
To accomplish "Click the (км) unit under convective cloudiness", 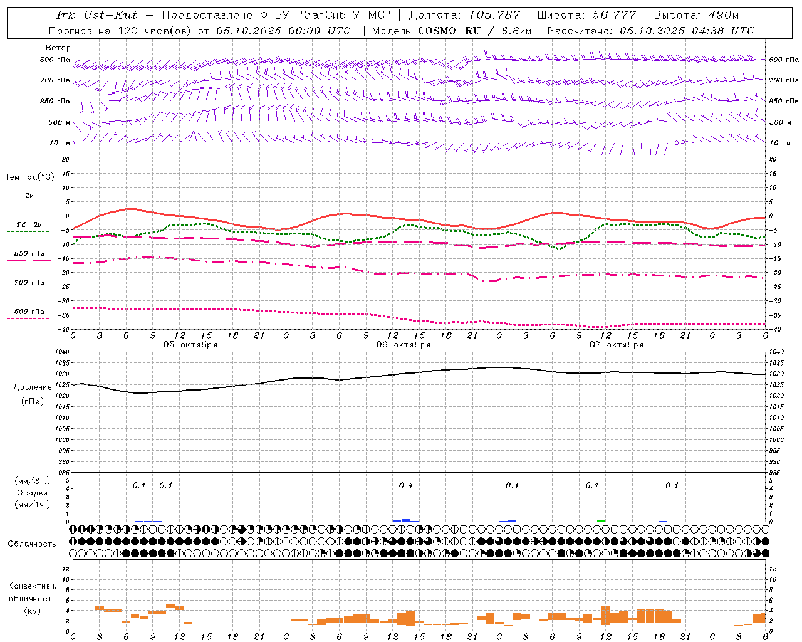I will coord(32,611).
